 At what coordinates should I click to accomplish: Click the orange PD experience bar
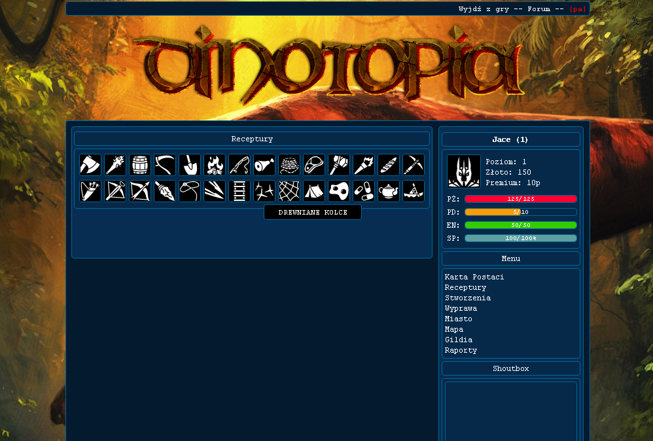click(521, 212)
